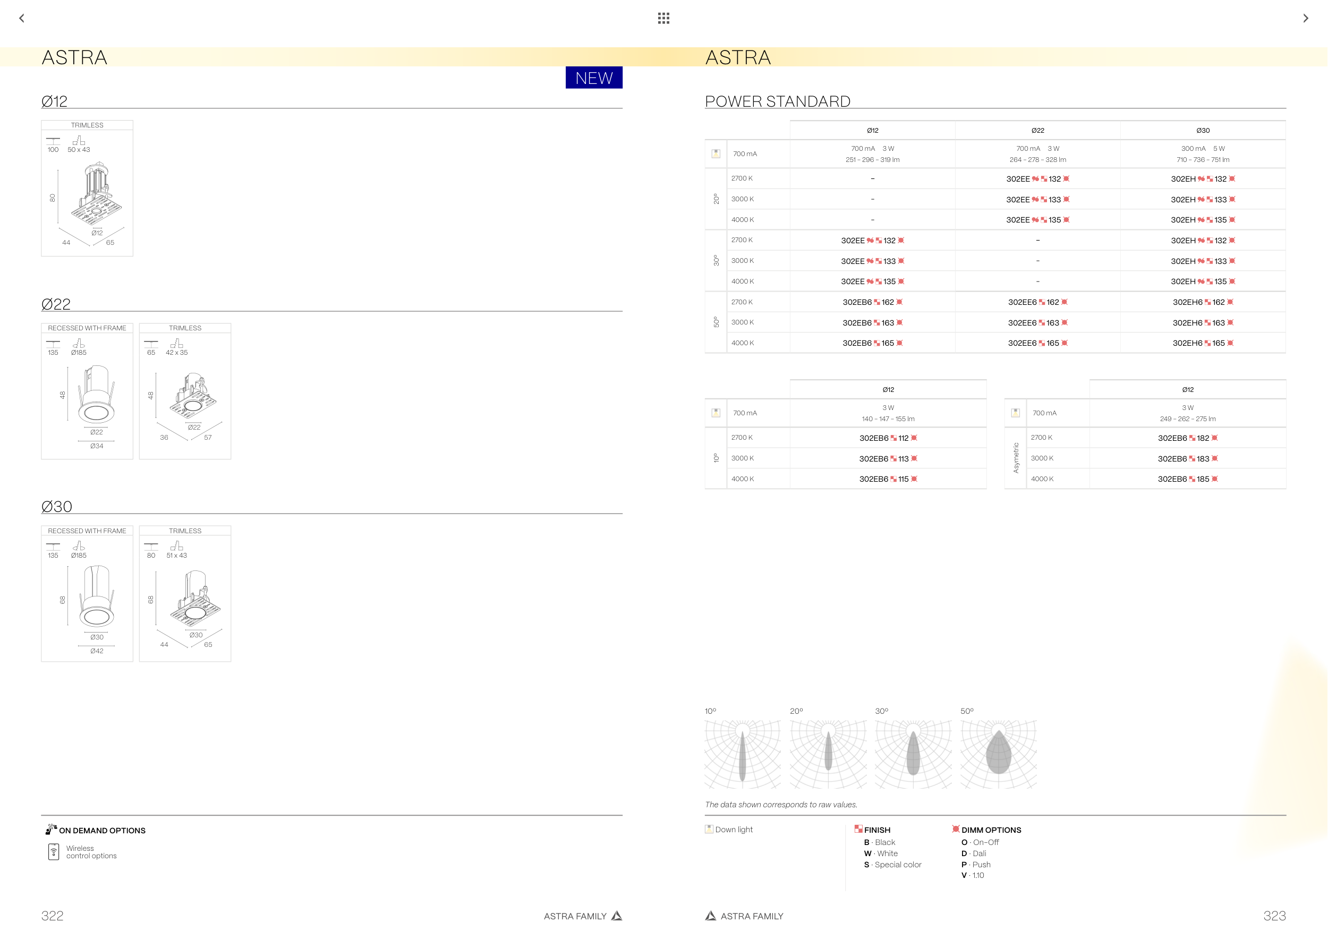Image resolution: width=1328 pixels, height=939 pixels.
Task: Click product code 302EH6 165 in Ø30 column
Action: [1203, 344]
